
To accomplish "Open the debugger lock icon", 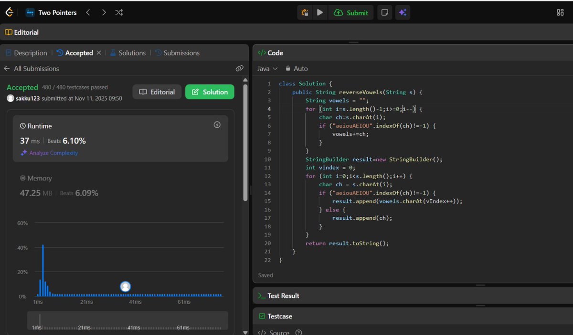I will (304, 12).
